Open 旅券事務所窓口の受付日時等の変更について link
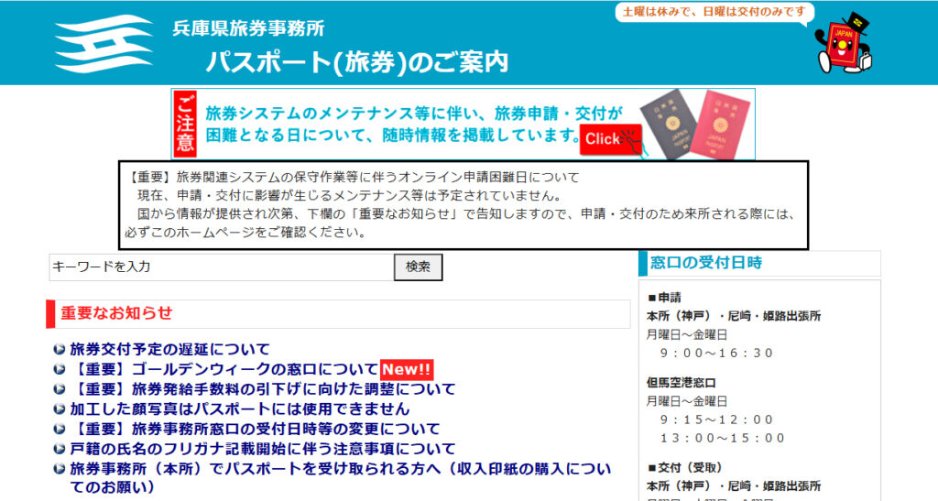 pyautogui.click(x=255, y=429)
